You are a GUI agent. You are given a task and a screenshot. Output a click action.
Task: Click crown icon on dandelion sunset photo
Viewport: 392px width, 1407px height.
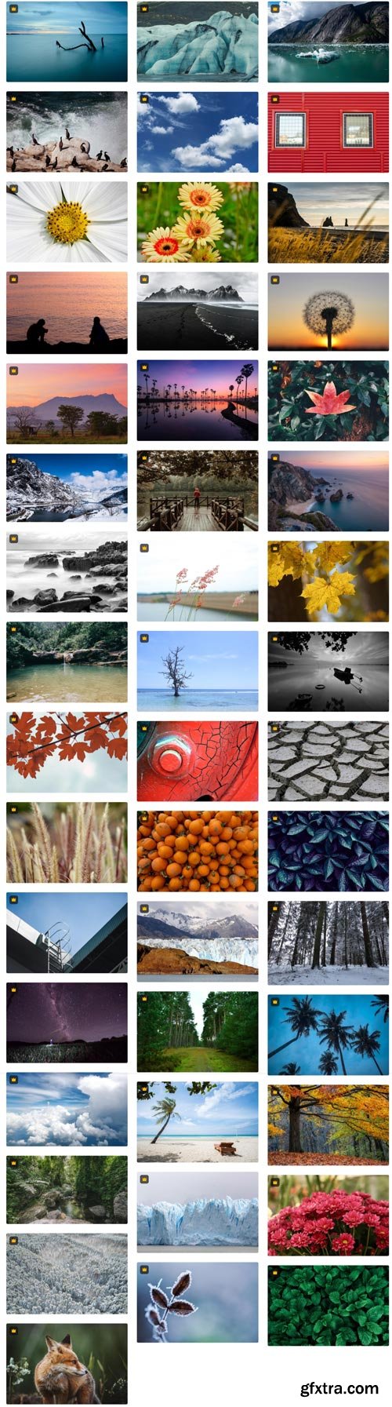point(275,279)
